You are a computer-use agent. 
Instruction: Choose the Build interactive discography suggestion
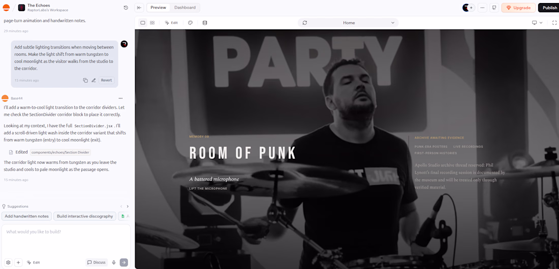pyautogui.click(x=85, y=216)
